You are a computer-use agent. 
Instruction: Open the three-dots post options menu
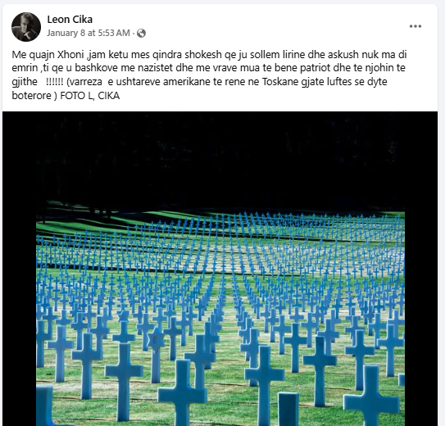click(415, 26)
